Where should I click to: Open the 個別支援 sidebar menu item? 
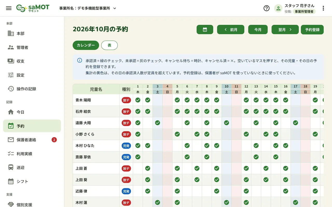click(32, 204)
